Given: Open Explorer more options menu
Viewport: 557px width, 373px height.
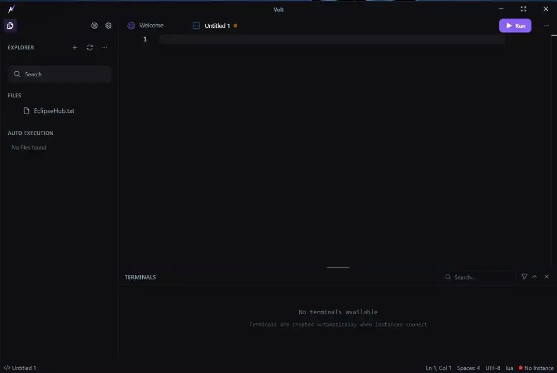Looking at the screenshot, I should [104, 47].
